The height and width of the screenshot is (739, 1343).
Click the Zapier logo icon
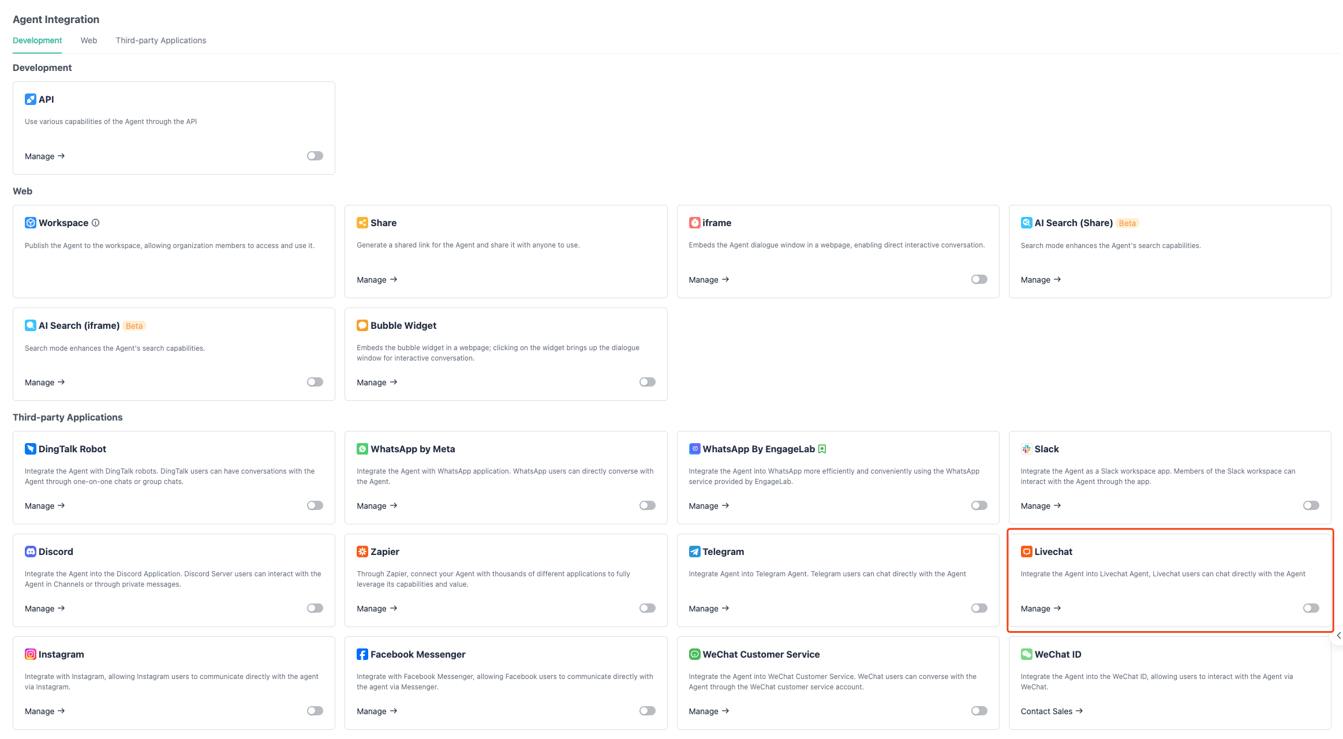tap(362, 552)
